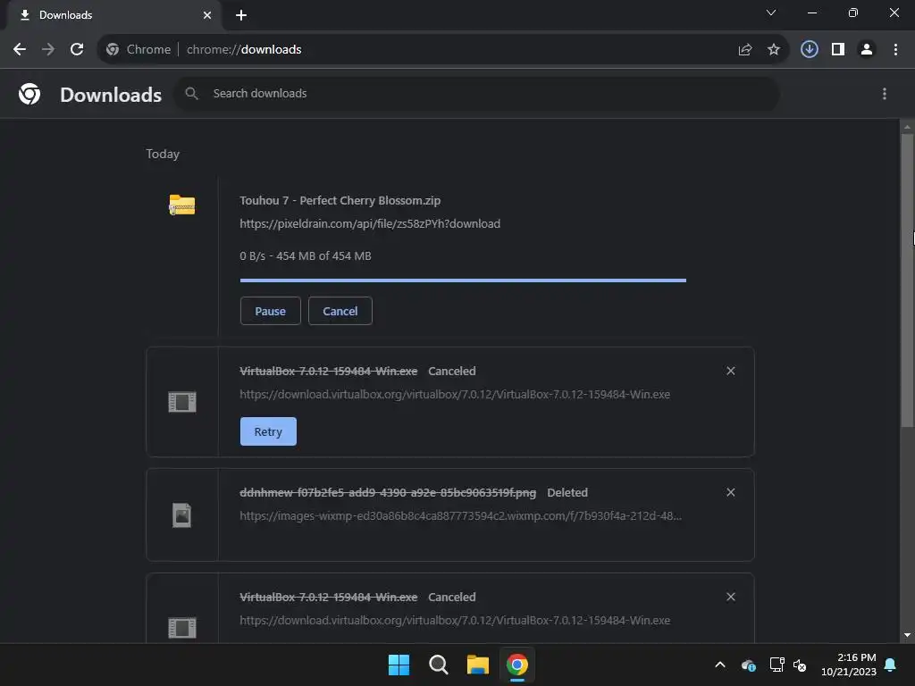Open the side panel icon
Viewport: 915px width, 686px height.
(838, 50)
